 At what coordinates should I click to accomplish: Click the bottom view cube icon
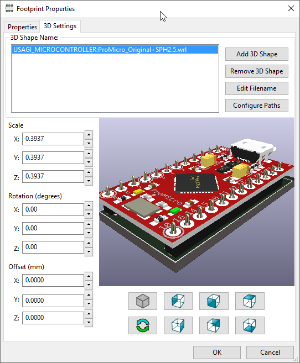point(250,325)
